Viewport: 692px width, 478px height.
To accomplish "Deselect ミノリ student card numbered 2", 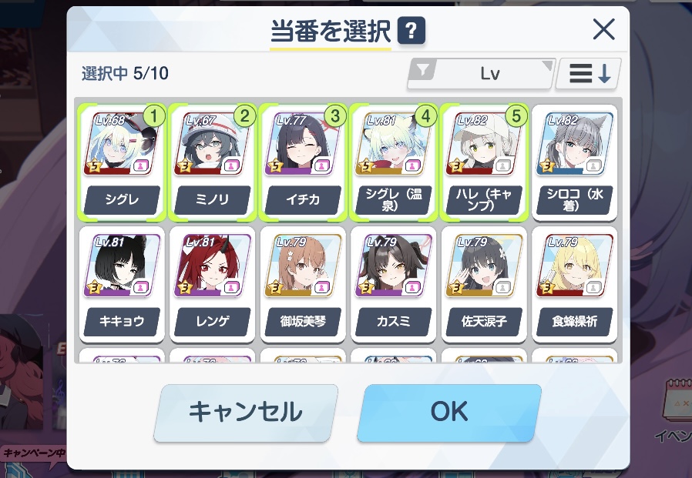I will click(x=213, y=162).
